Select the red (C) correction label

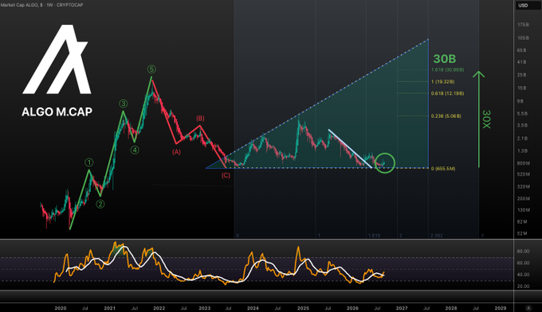[x=226, y=175]
